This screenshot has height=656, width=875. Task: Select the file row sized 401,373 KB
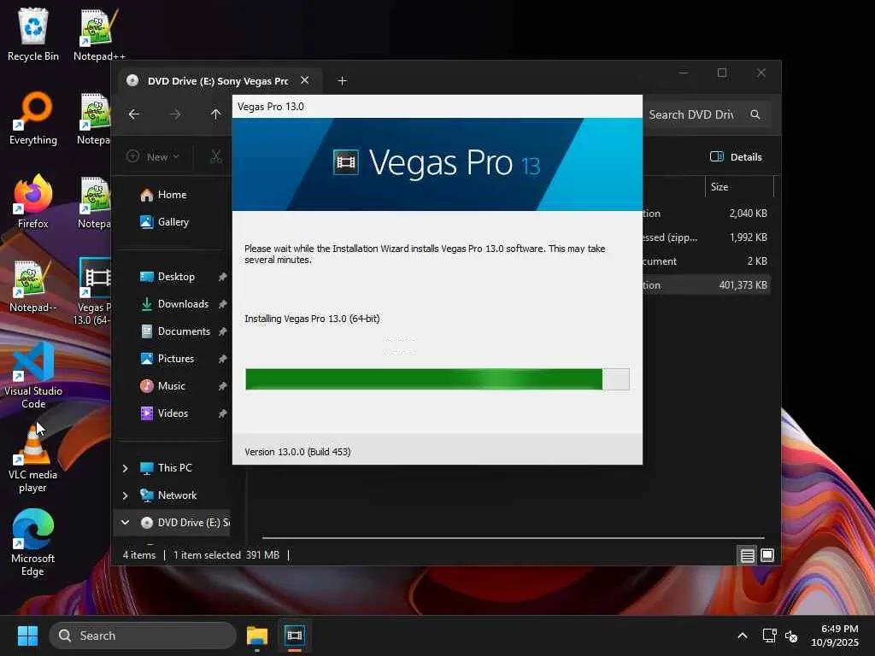click(x=707, y=285)
